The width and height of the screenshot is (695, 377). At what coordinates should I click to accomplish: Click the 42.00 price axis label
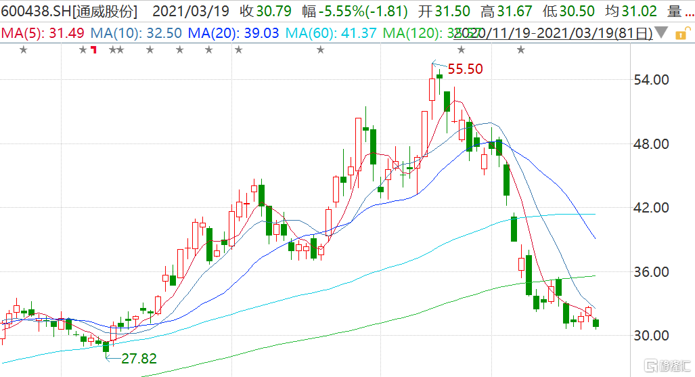651,208
